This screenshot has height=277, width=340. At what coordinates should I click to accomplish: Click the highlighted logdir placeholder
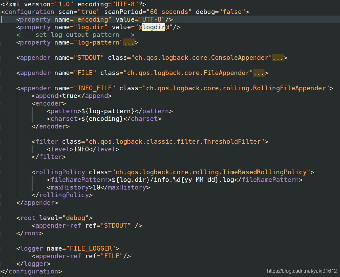click(x=153, y=27)
